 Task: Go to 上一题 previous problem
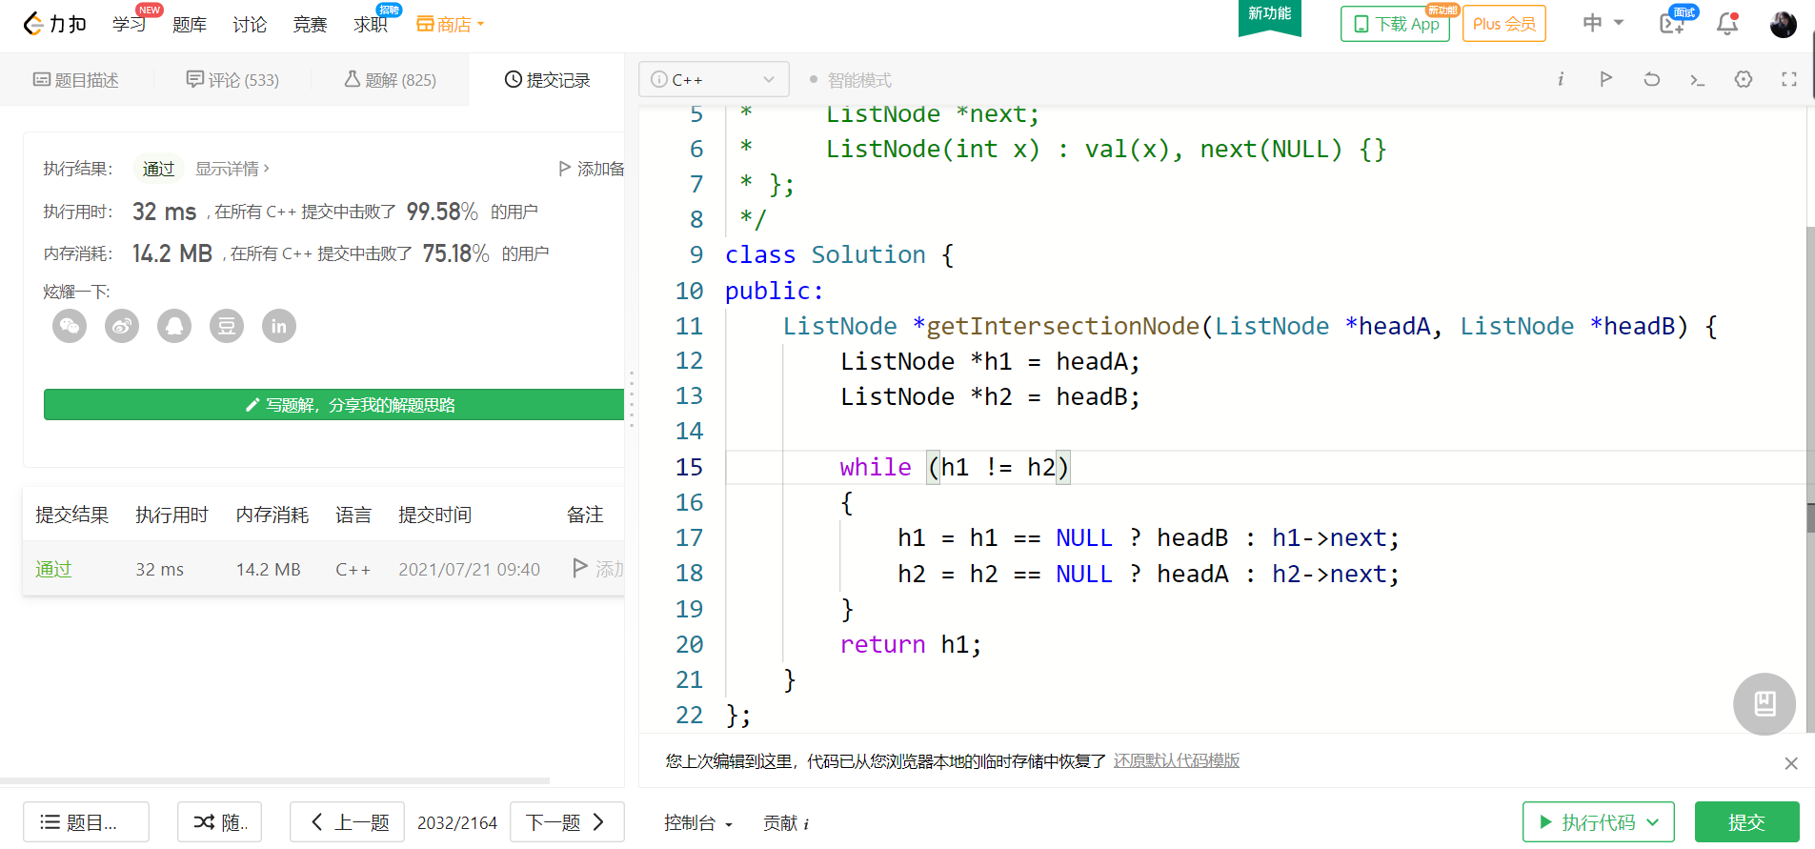coord(347,821)
